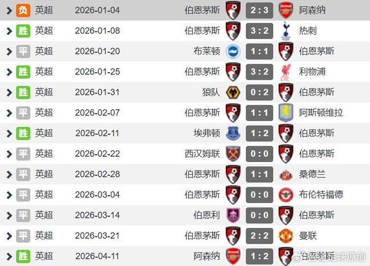370x266 pixels.
Task: Expand the 2026-01-04 match row arrow
Action: pyautogui.click(x=9, y=10)
